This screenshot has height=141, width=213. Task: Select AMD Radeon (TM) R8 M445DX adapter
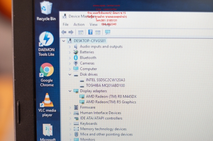point(111,96)
